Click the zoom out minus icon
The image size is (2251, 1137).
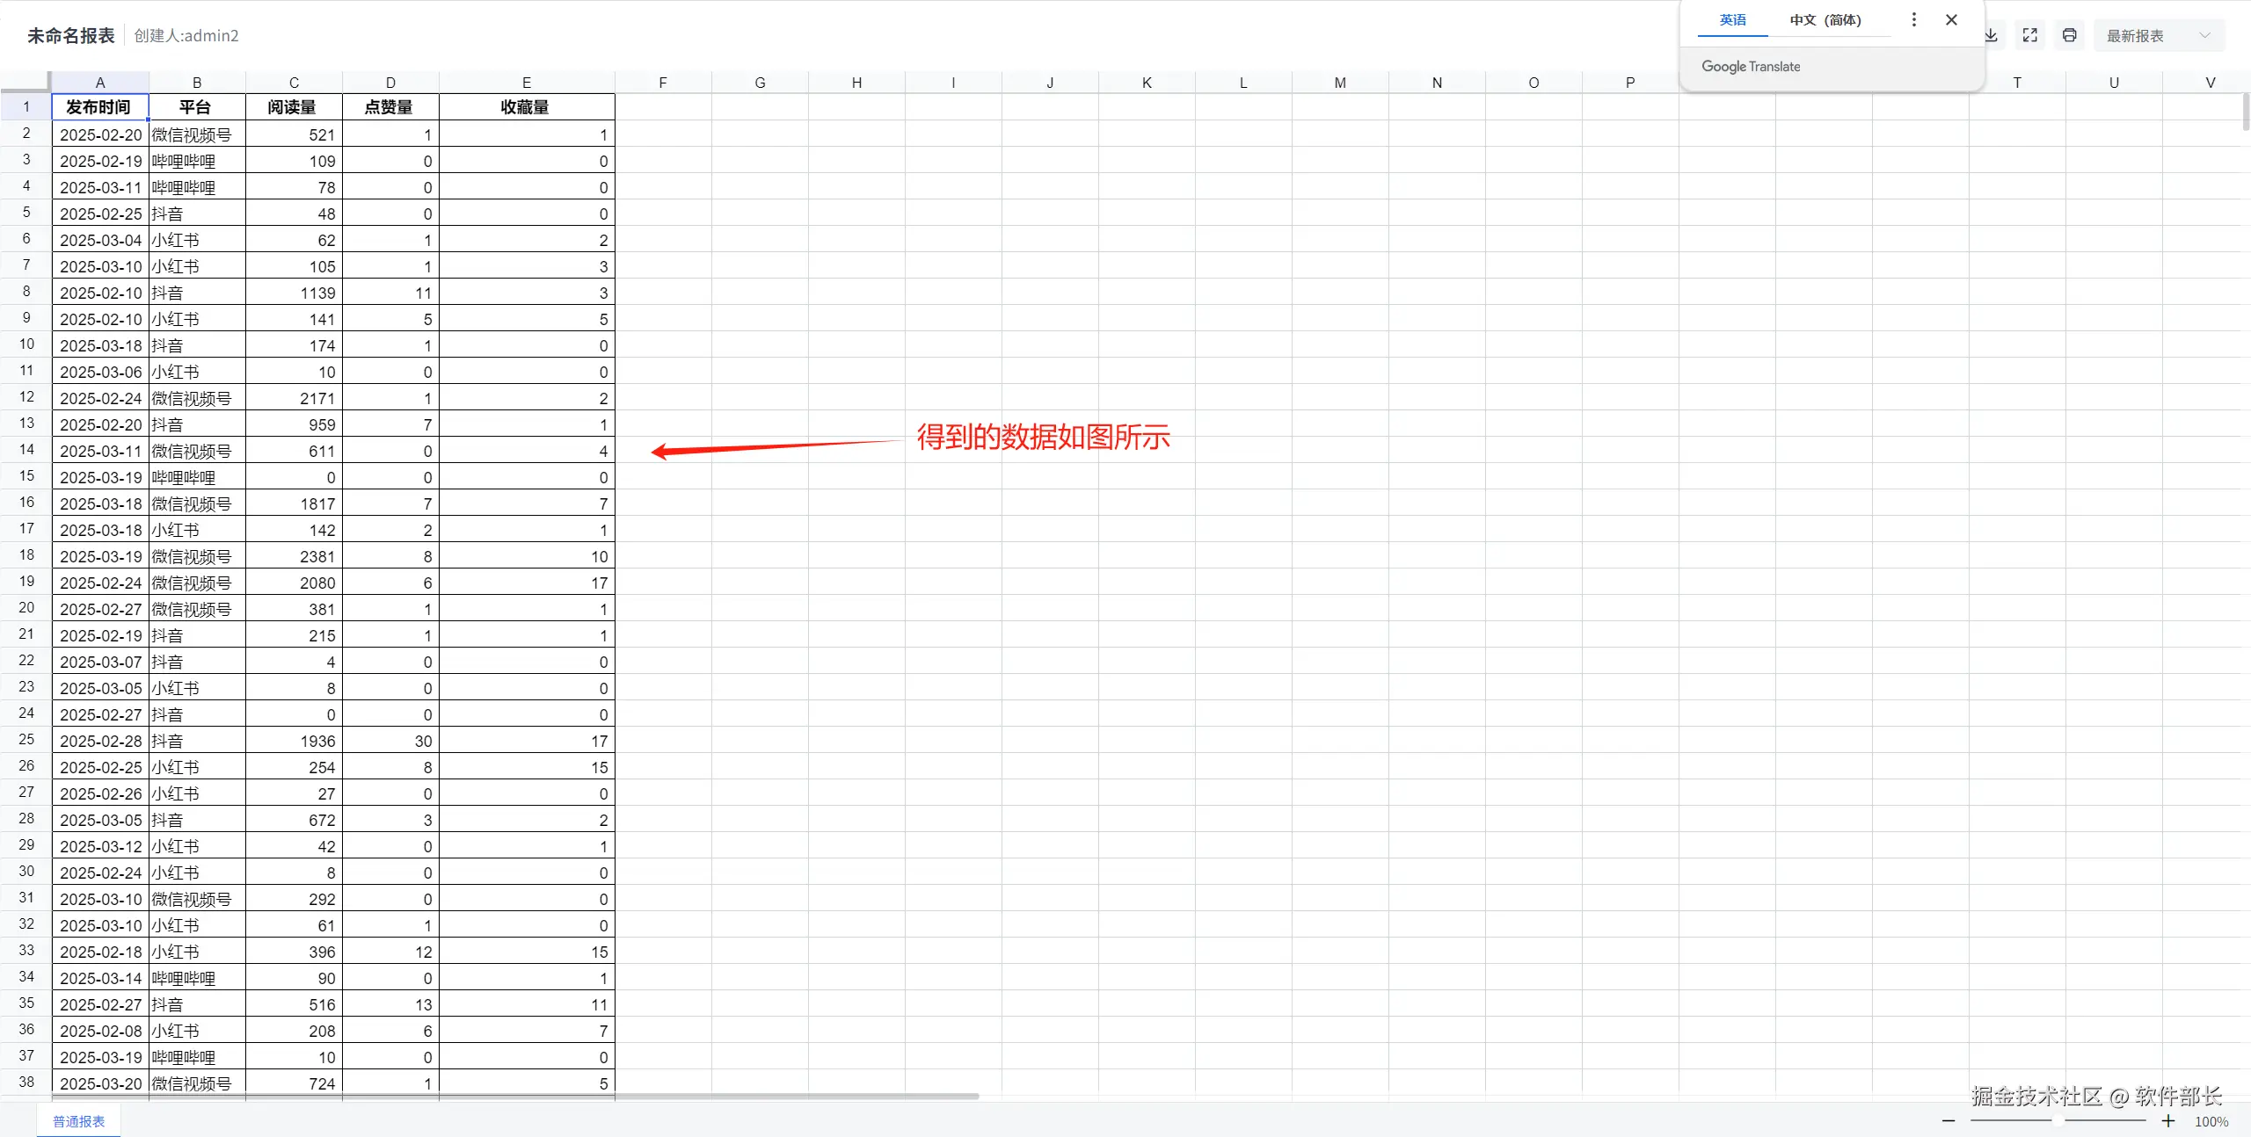(1949, 1120)
